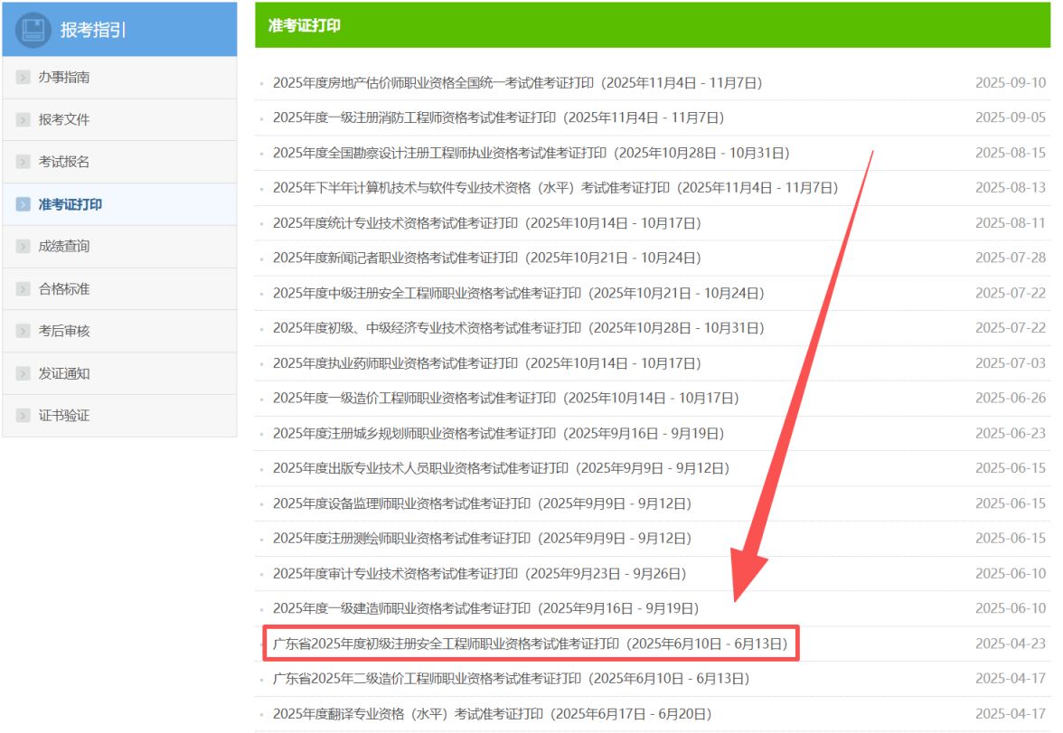The image size is (1063, 733).
Task: Open 执业药师职业资格考试准考证打印 link
Action: pos(486,363)
